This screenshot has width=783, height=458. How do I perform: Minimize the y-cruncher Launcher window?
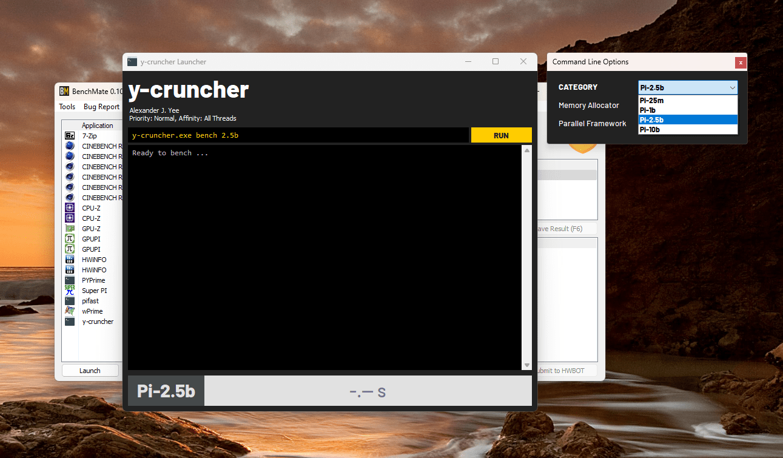point(468,61)
